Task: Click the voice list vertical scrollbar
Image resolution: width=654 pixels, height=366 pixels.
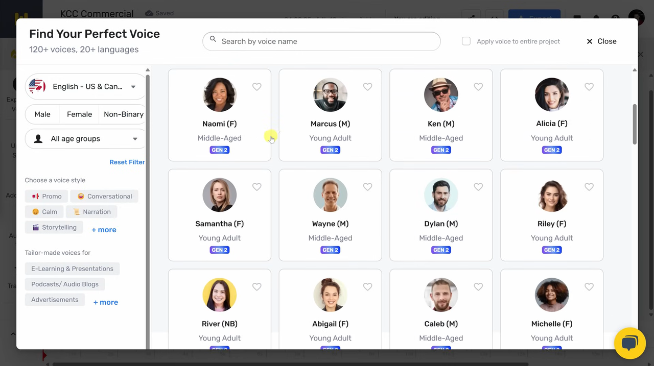Action: tap(635, 124)
